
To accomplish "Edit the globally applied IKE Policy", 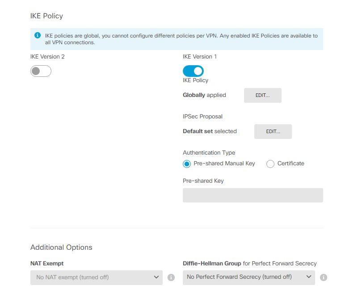I will click(262, 95).
